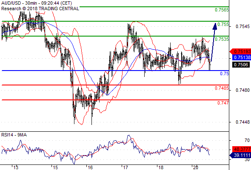This screenshot has height=170, width=251.
Task: Click the Research 2018 TRADING CENTRAL text
Action: click(40, 8)
